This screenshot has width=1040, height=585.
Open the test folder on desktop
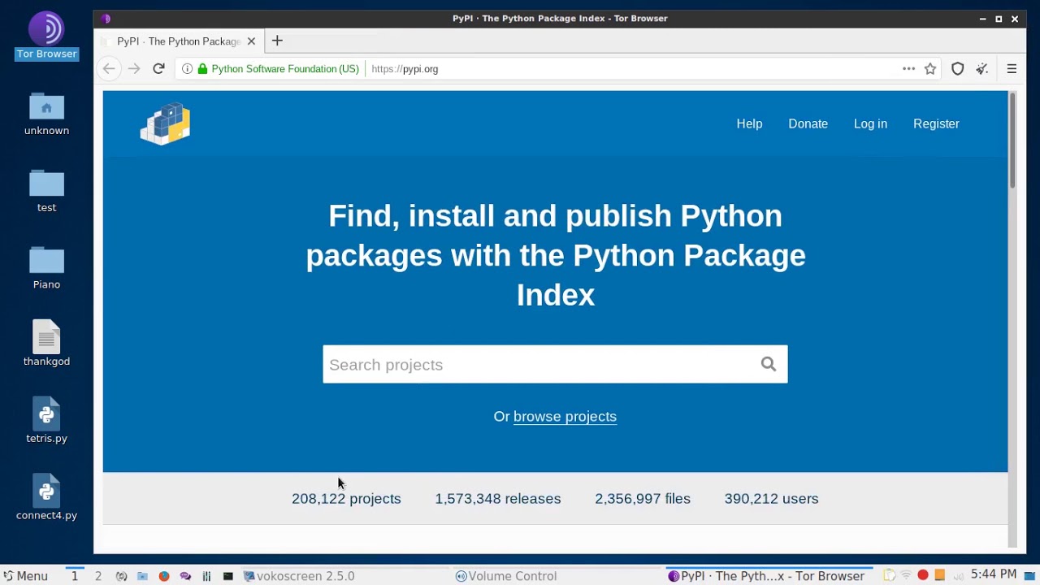point(46,191)
